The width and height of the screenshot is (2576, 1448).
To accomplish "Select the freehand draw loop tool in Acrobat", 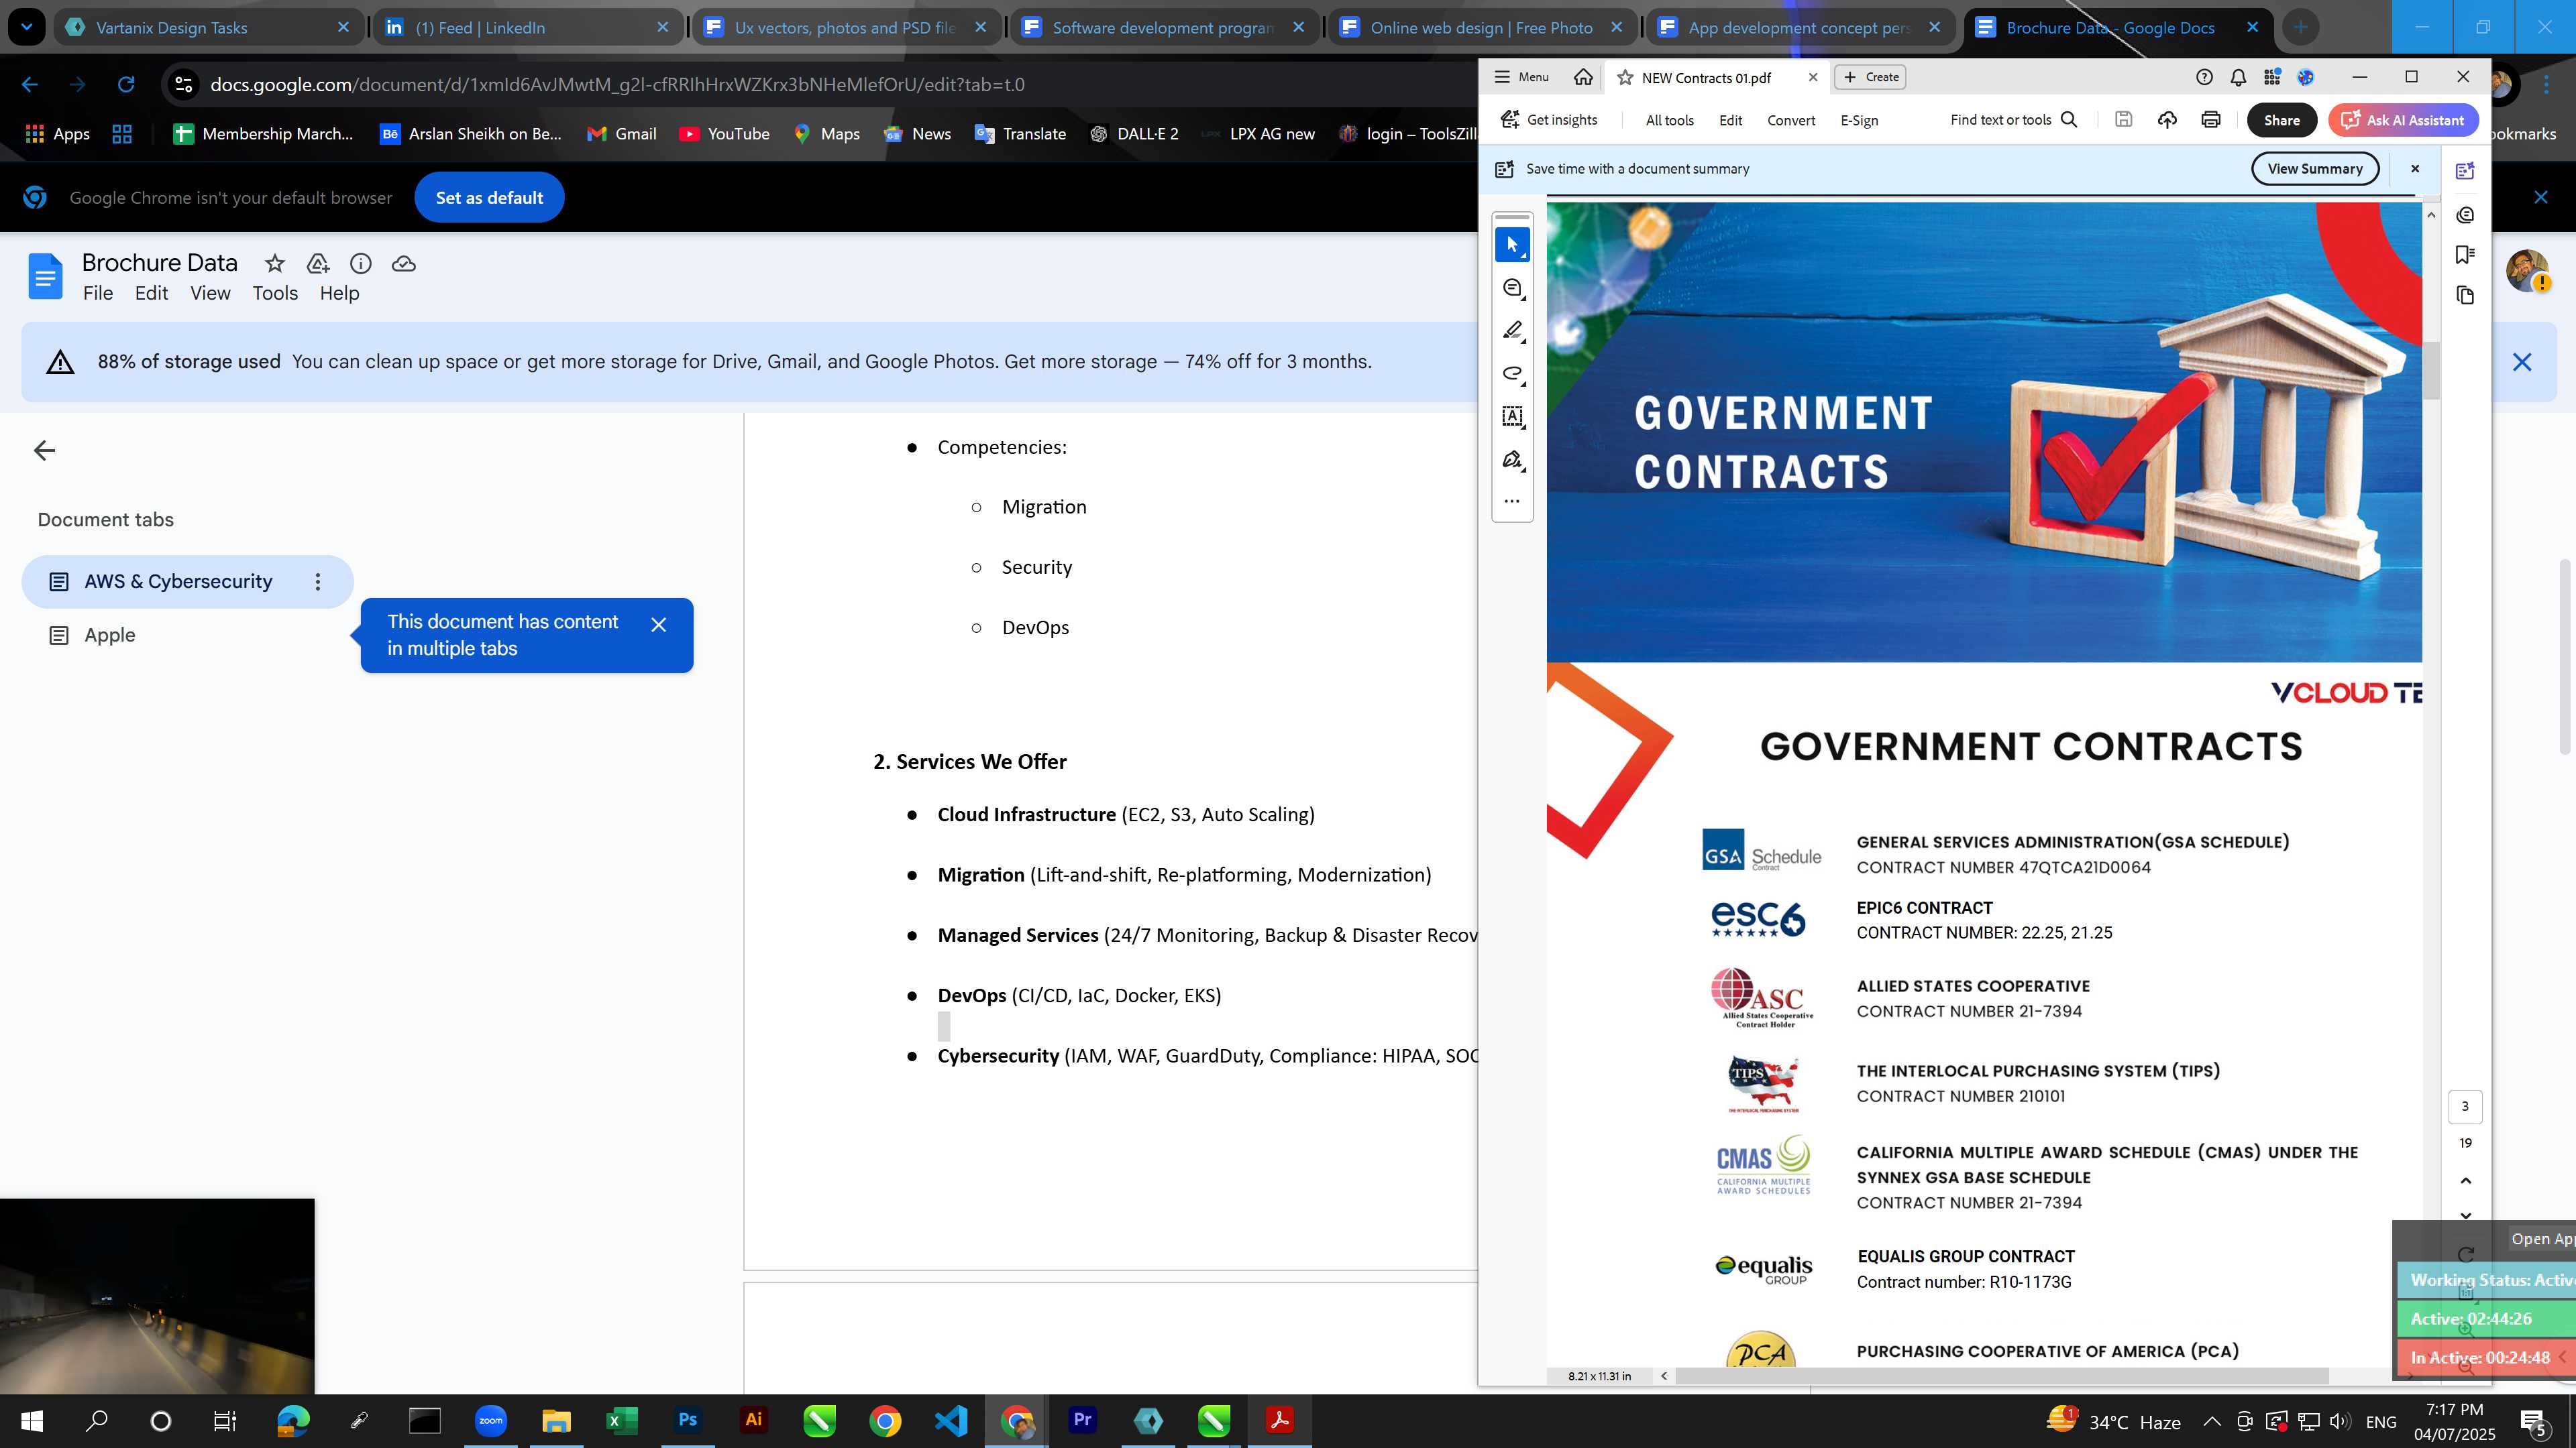I will [x=1512, y=374].
